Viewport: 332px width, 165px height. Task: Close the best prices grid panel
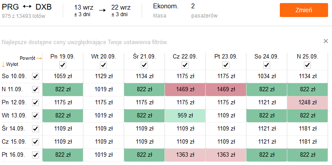point(326,41)
